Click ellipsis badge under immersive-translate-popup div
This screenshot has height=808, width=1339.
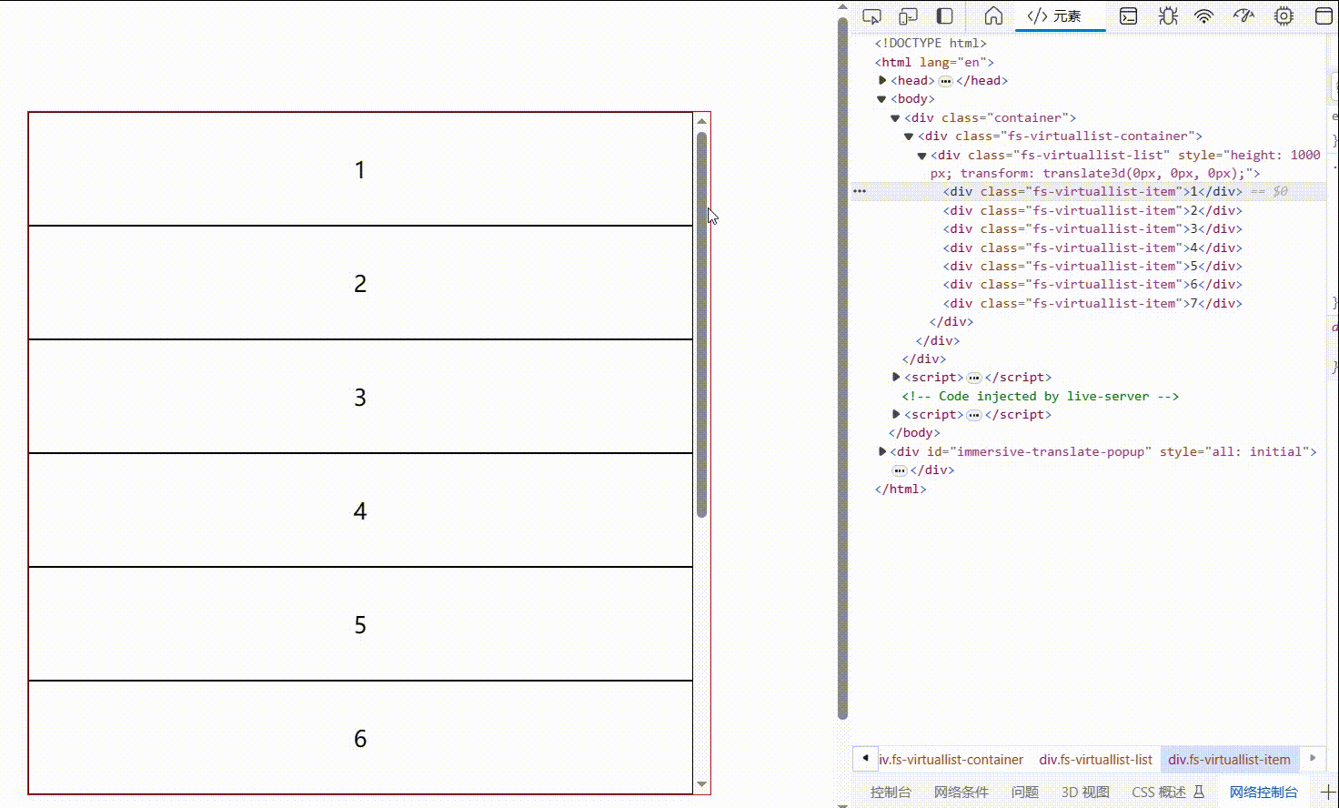(x=900, y=470)
